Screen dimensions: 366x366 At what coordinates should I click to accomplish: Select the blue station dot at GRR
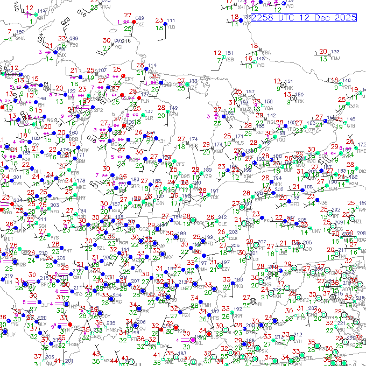click(129, 183)
